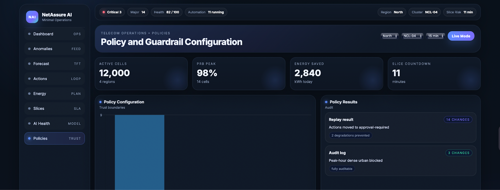Open the Anomalies feed page

coord(54,49)
